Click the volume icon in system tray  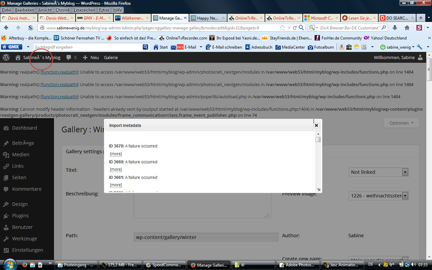point(413,265)
